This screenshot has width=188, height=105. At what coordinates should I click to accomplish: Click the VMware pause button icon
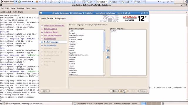tap(37, 2)
